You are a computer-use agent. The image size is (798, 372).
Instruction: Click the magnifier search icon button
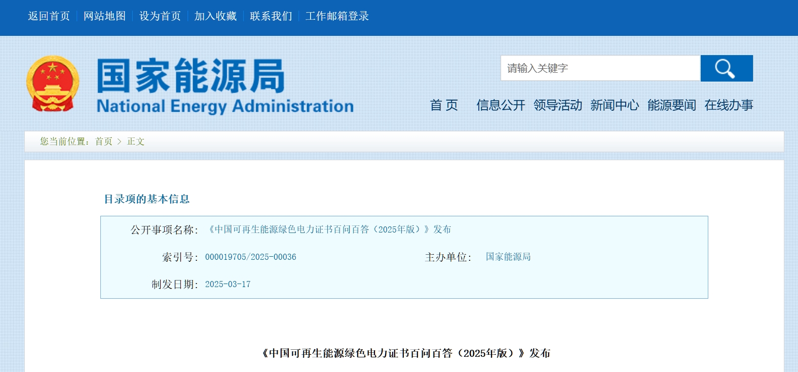[726, 68]
